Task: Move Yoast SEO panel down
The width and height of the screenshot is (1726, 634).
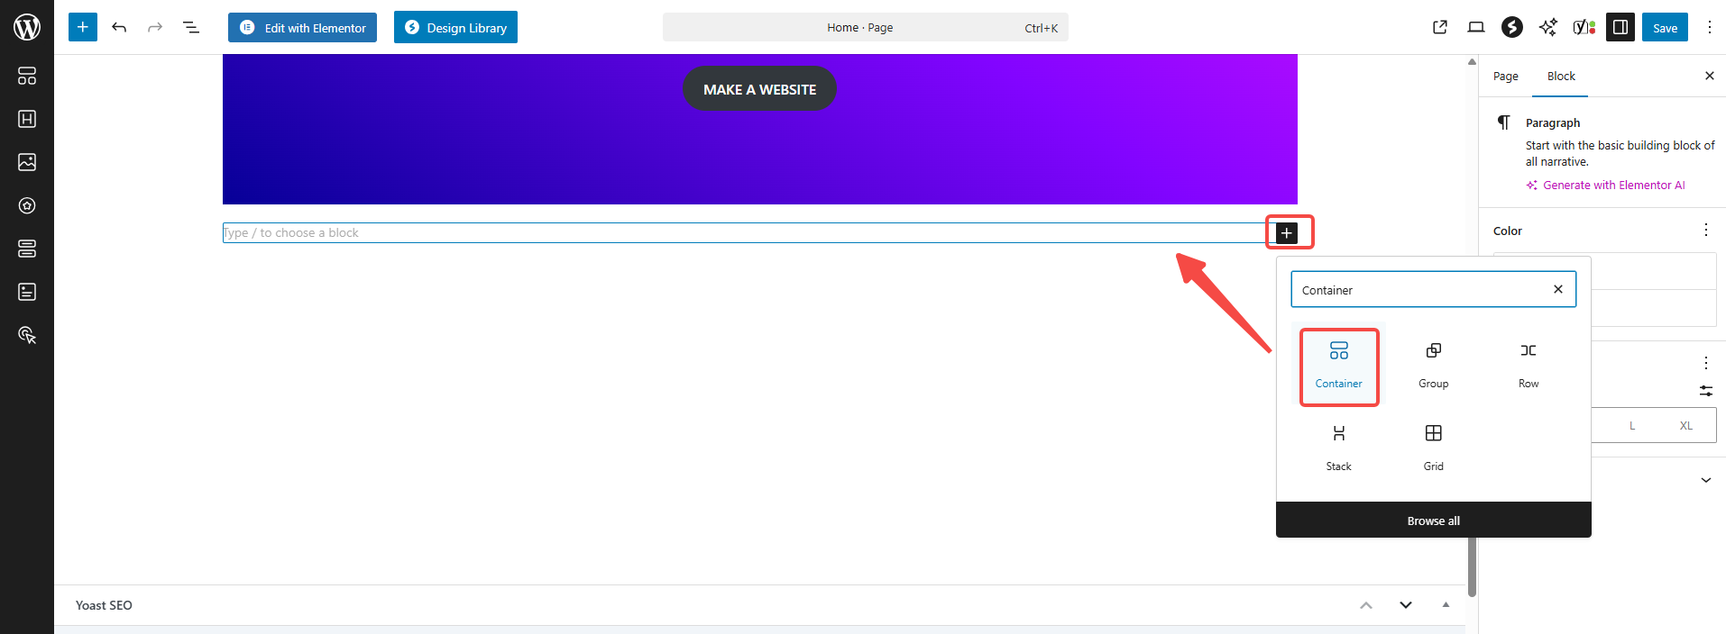Action: tap(1405, 605)
